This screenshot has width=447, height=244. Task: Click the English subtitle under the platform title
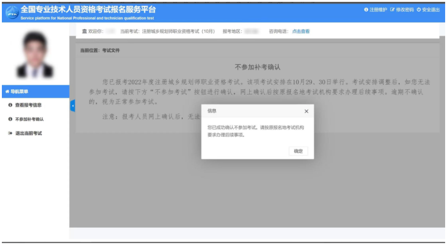click(x=87, y=18)
